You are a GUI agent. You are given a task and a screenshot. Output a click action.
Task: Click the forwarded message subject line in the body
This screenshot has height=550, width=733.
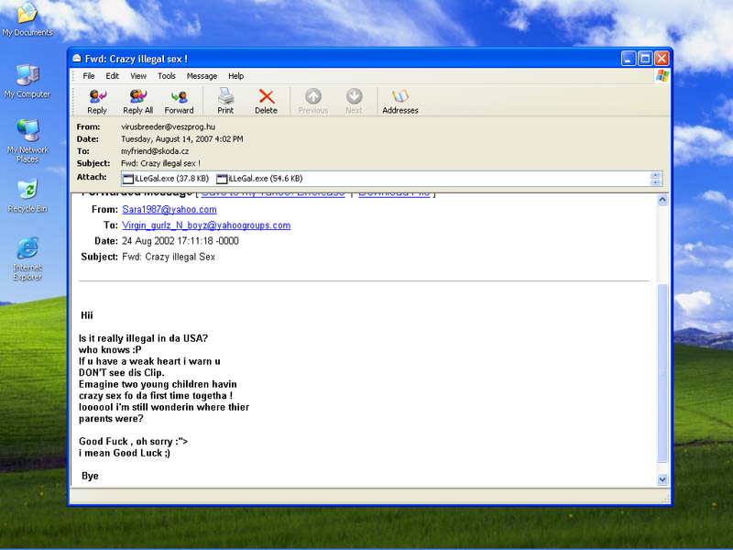point(169,257)
